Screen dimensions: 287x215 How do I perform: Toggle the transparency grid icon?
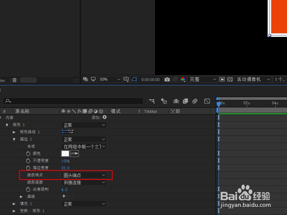(230, 79)
